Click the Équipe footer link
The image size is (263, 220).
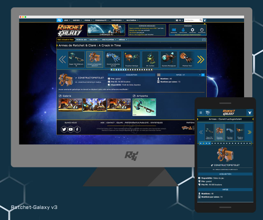[x=120, y=123]
